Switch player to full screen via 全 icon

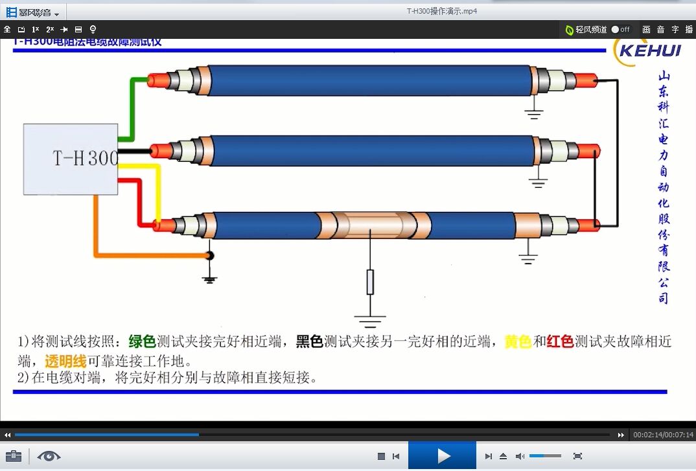[7, 29]
